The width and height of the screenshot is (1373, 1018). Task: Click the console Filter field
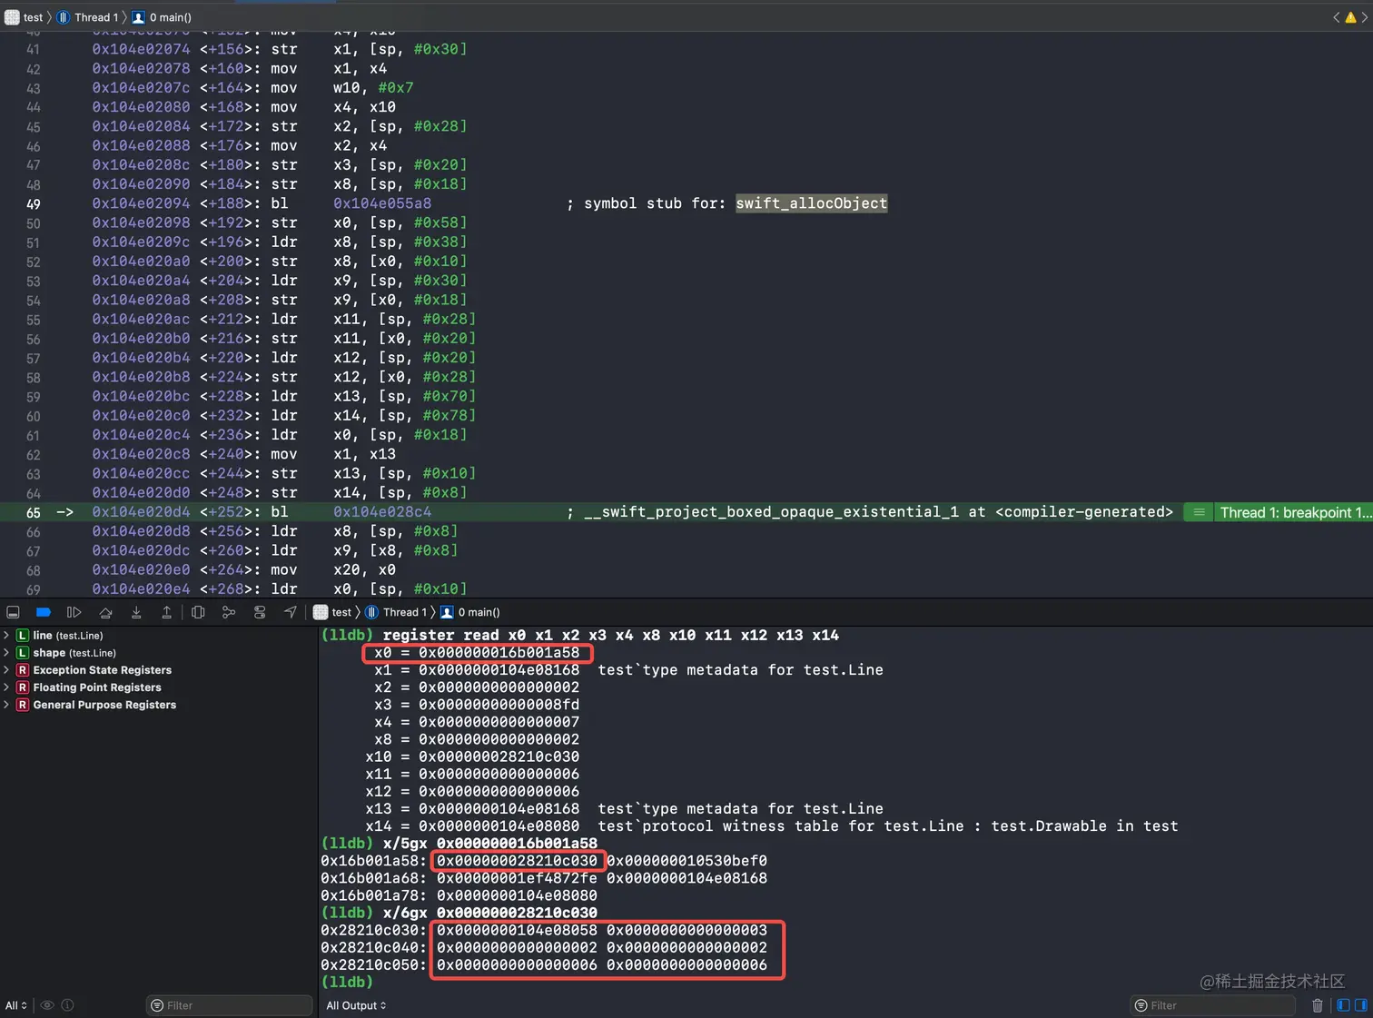[x=1212, y=1005]
